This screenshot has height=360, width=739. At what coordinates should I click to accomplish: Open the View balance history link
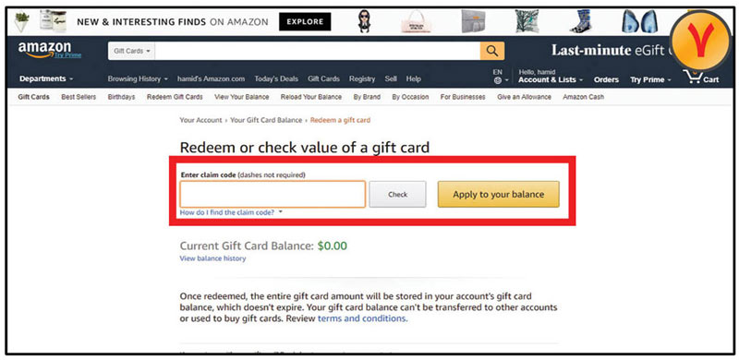pos(212,258)
